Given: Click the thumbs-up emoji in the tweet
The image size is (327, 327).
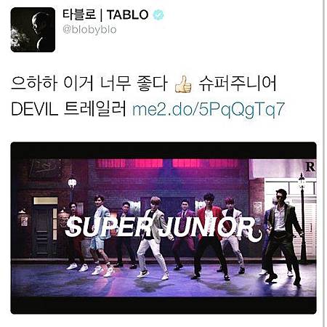Looking at the screenshot, I should (183, 84).
